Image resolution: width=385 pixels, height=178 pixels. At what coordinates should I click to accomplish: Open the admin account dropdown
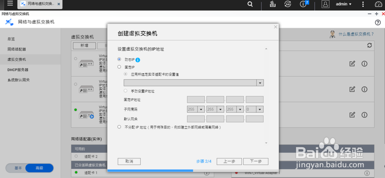click(343, 4)
